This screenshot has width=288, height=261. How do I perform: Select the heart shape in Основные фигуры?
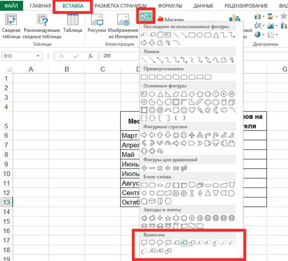192,110
